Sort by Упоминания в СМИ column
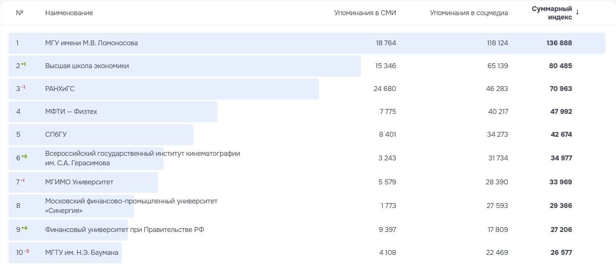This screenshot has height=264, width=616. [365, 13]
